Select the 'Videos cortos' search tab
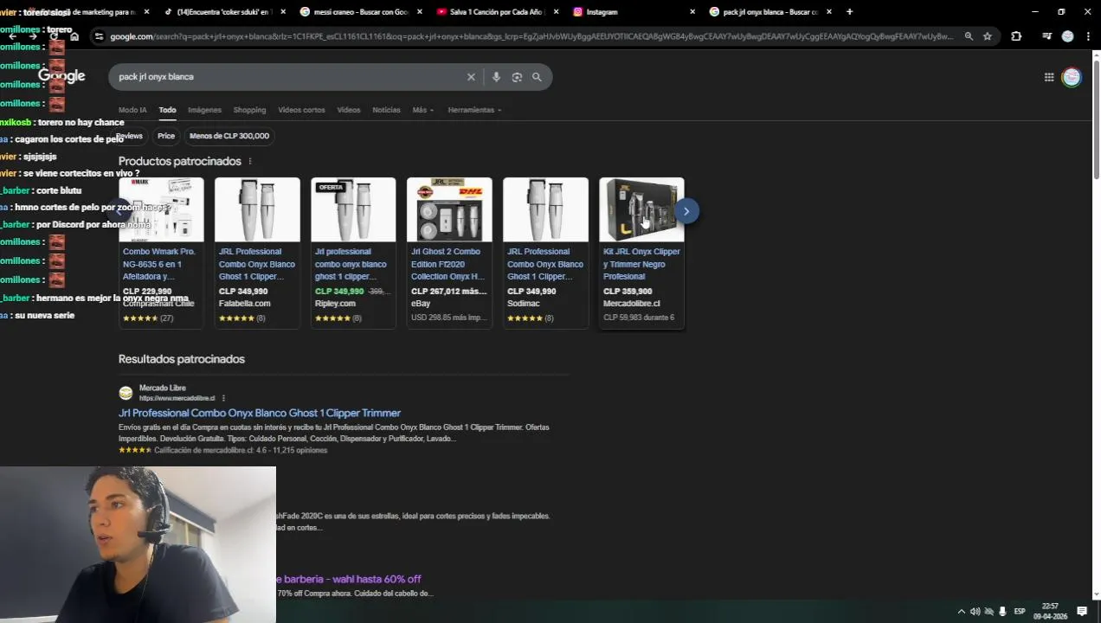Image resolution: width=1101 pixels, height=623 pixels. [x=301, y=110]
